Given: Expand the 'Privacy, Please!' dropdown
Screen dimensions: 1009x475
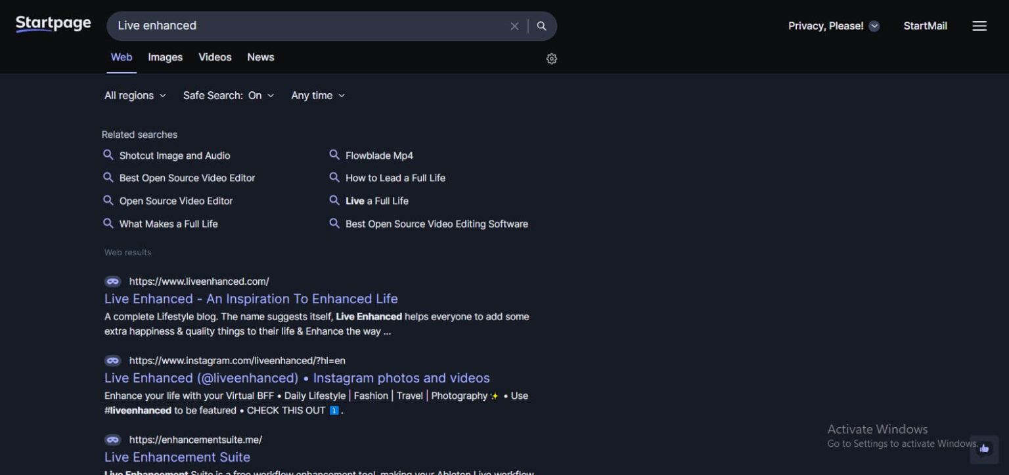Looking at the screenshot, I should click(x=833, y=26).
